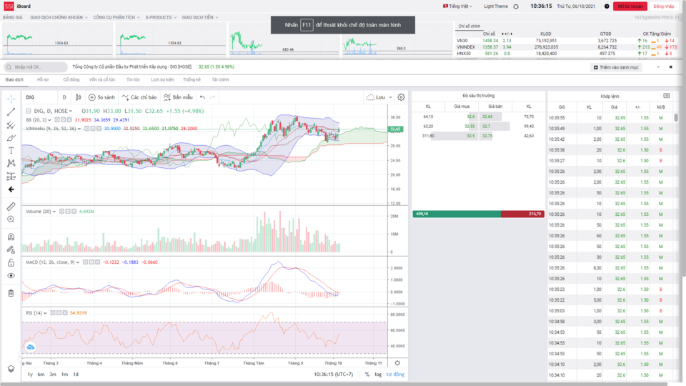Toggle log scale on chart
The image size is (686, 386).
[x=378, y=375]
